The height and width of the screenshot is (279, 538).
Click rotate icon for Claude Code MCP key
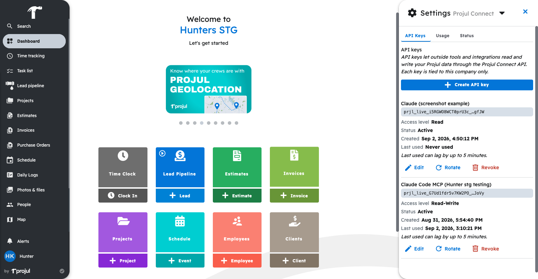439,249
